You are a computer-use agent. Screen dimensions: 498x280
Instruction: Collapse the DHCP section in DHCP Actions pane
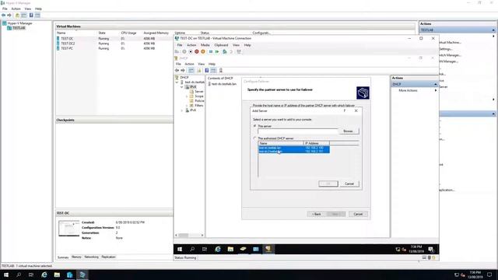(436, 84)
